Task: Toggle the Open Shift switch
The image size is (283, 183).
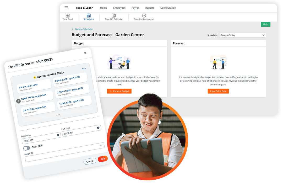Action: coord(26,148)
